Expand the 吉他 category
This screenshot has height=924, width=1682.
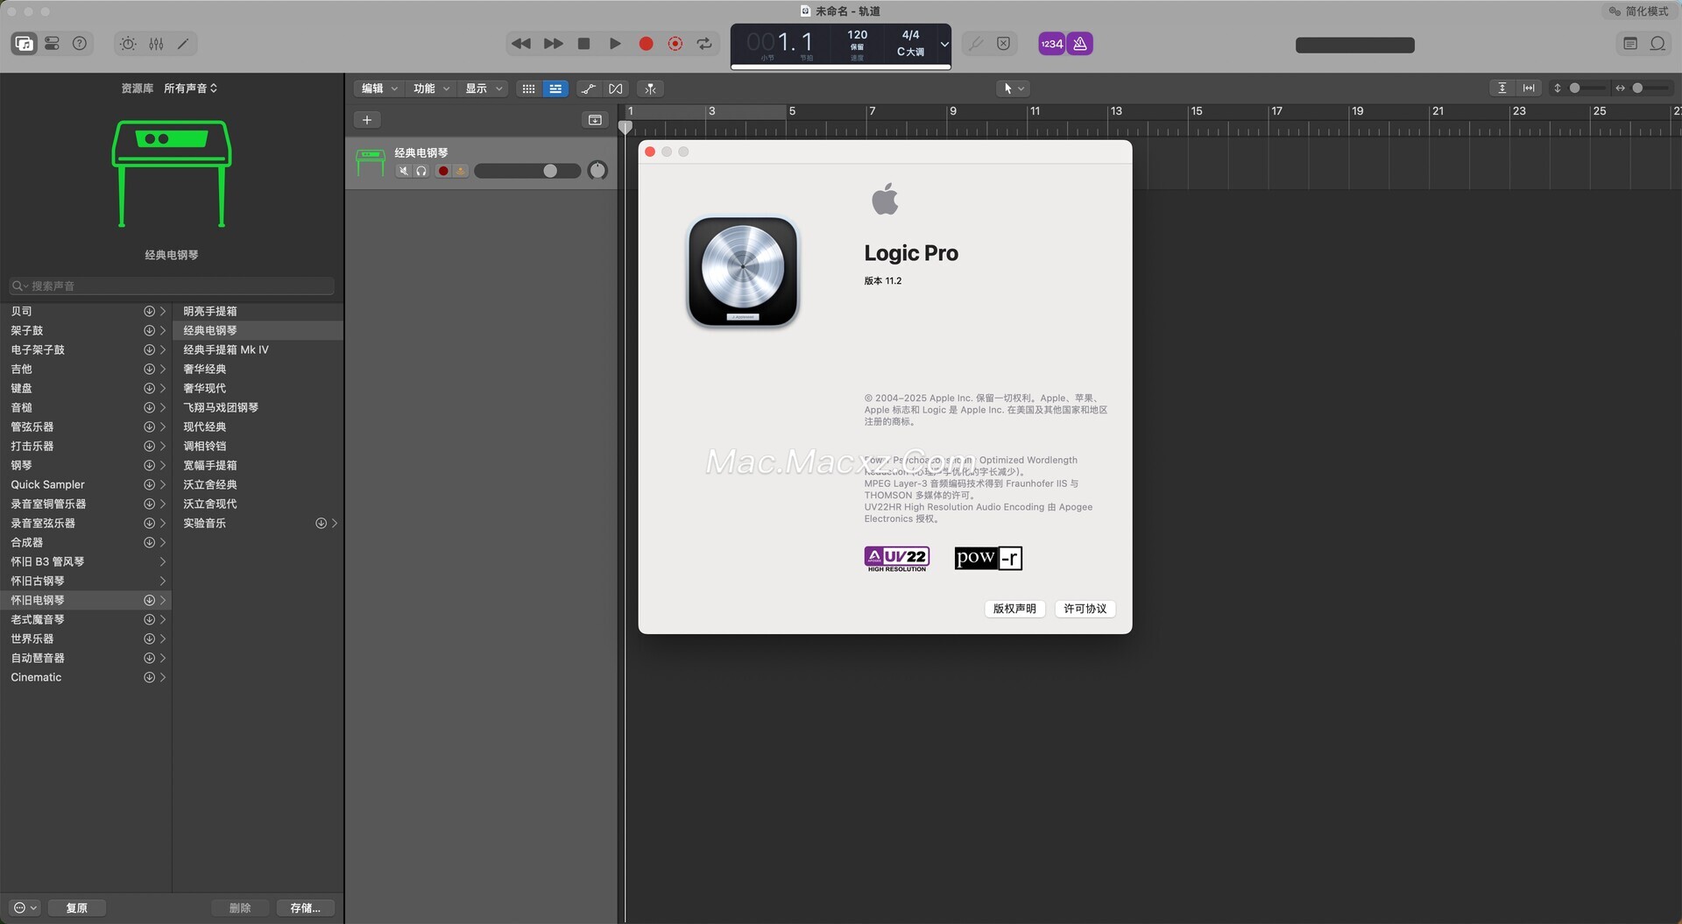pos(162,369)
